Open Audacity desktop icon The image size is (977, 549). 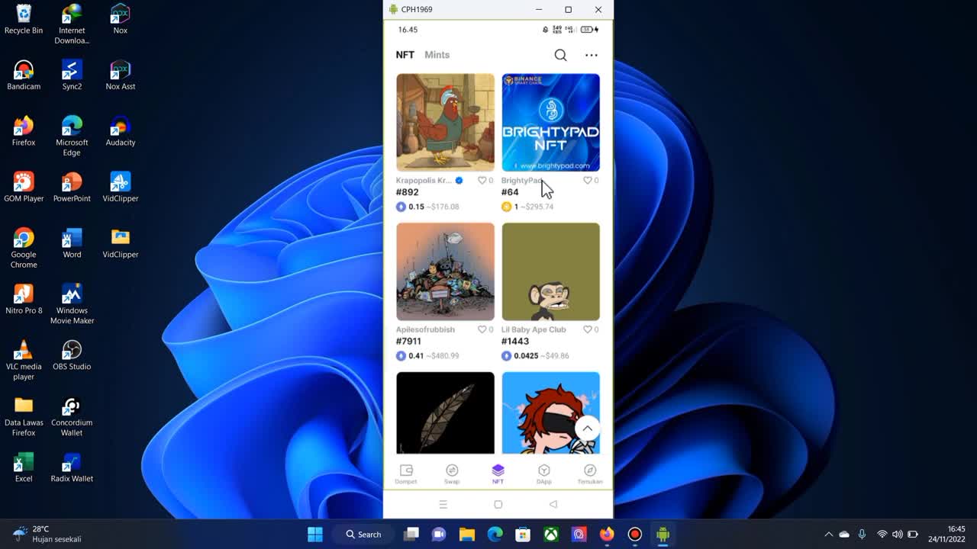click(120, 131)
